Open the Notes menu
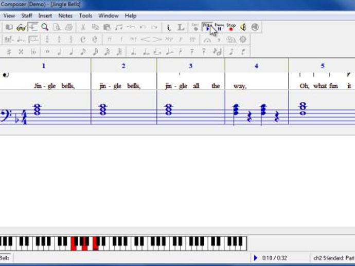 (65, 16)
